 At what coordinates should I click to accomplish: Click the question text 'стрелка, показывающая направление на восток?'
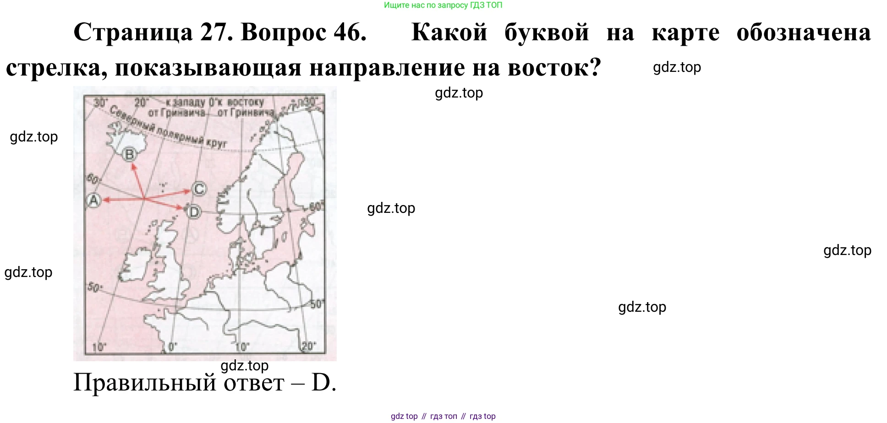click(303, 68)
